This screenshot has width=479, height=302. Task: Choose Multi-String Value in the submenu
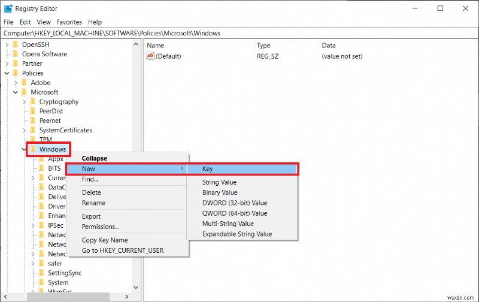pyautogui.click(x=242, y=224)
